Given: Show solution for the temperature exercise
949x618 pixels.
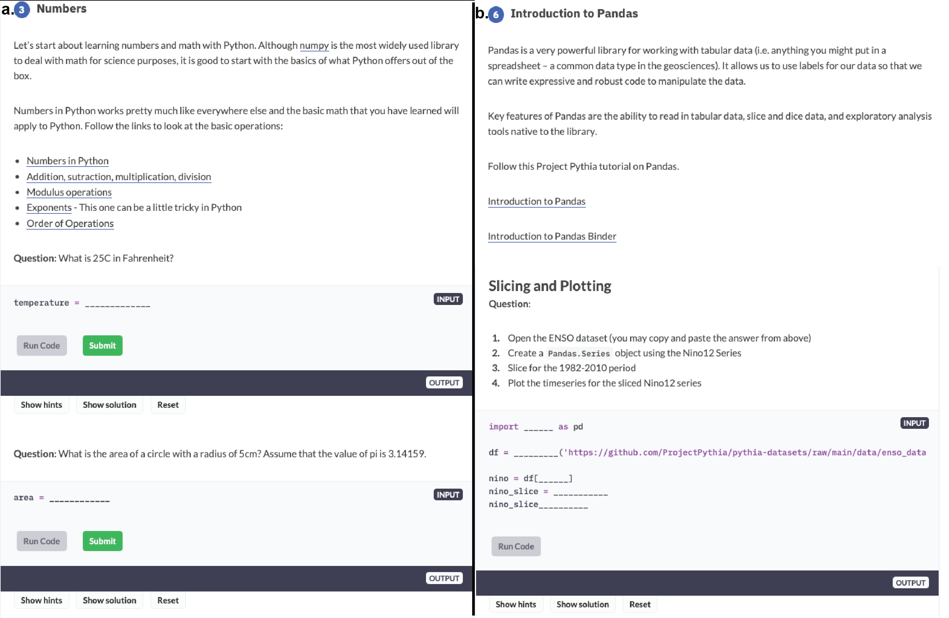Looking at the screenshot, I should pyautogui.click(x=109, y=405).
